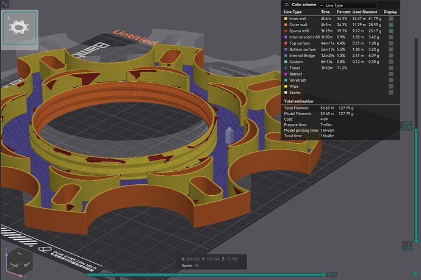Click the red Top surface swatch
The height and width of the screenshot is (280, 421).
286,43
